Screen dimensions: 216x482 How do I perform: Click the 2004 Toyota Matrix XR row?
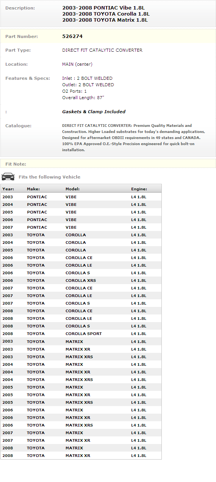coord(81,372)
